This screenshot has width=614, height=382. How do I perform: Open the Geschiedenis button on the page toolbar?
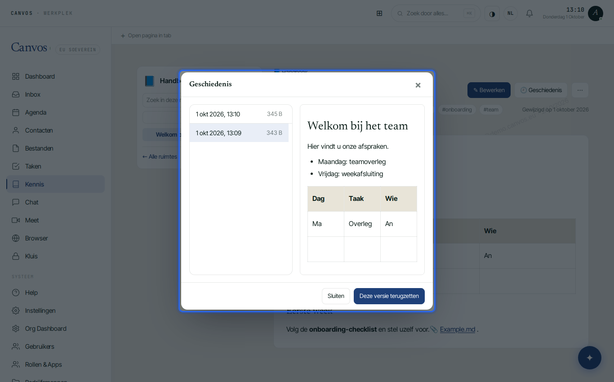541,90
